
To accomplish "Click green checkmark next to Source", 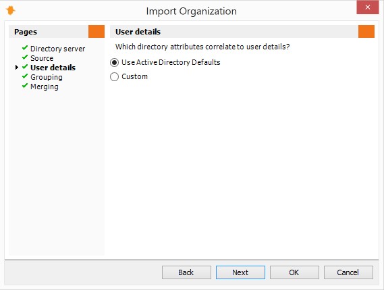I will (25, 57).
